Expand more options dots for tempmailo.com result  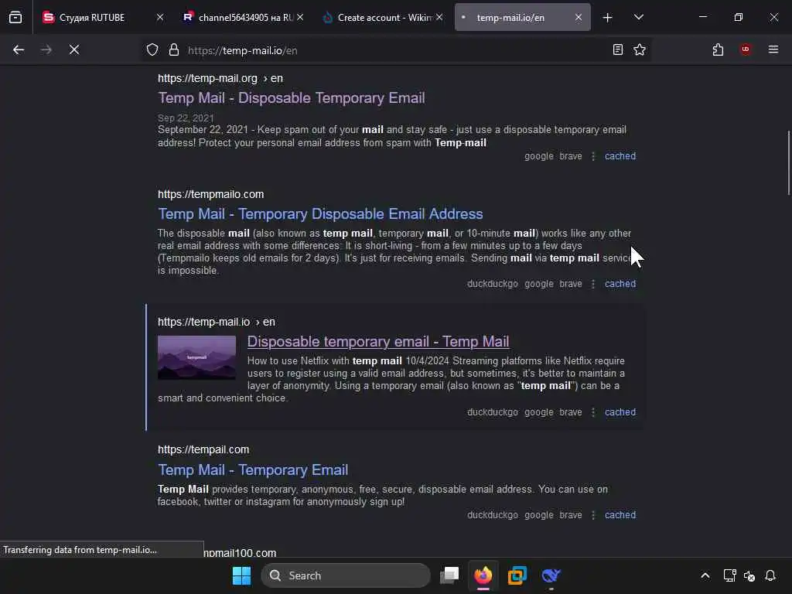[x=593, y=285]
